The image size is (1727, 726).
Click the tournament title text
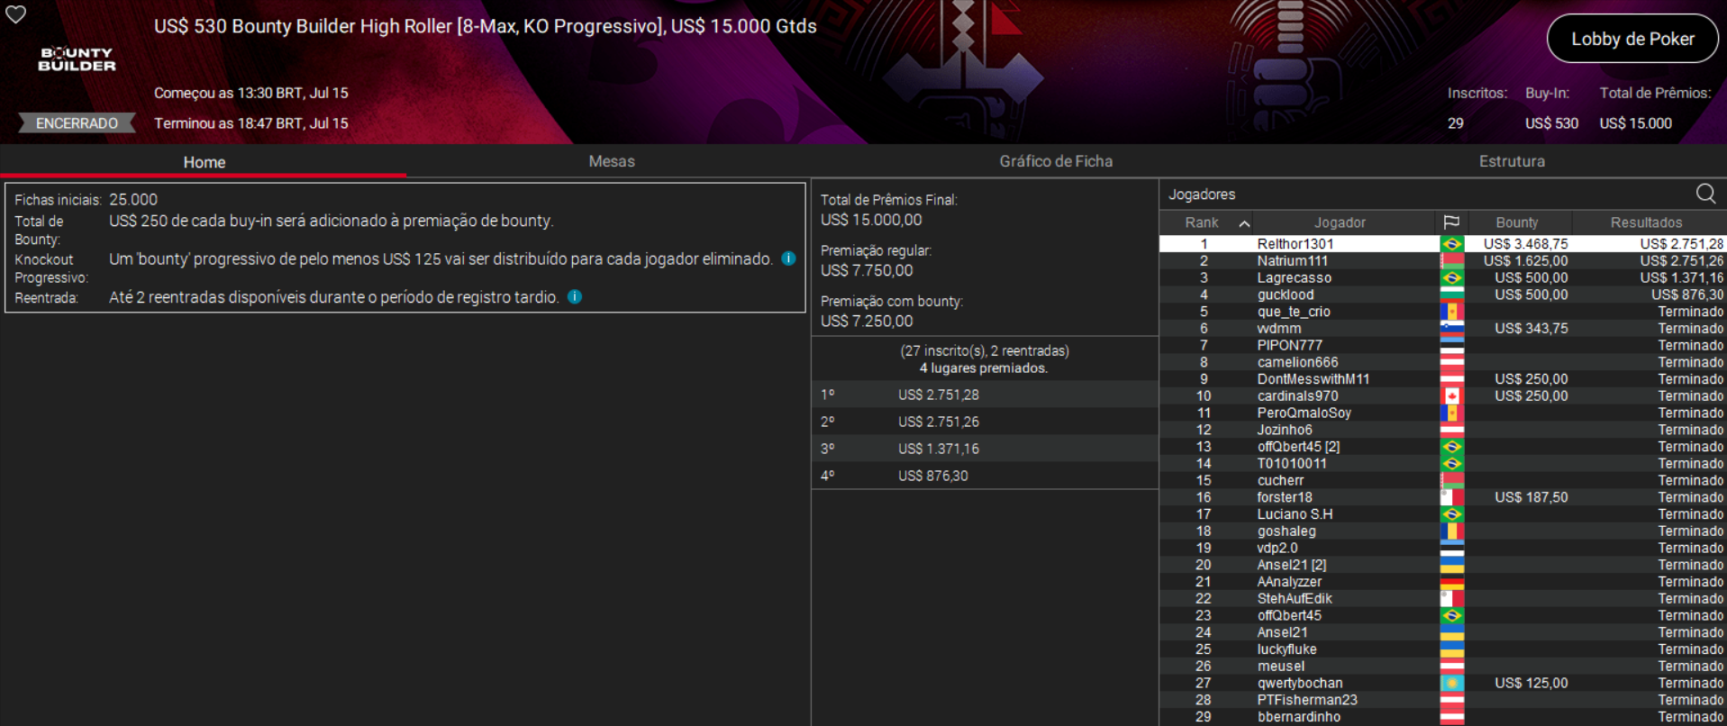click(485, 26)
